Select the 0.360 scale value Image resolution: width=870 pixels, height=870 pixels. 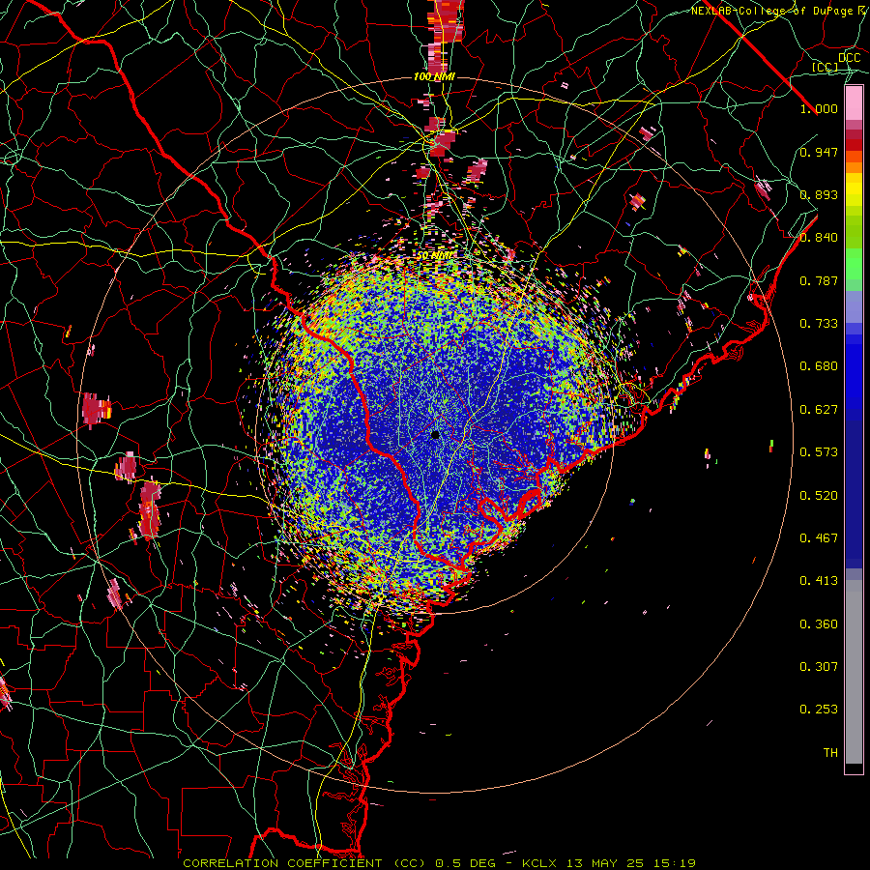[819, 624]
